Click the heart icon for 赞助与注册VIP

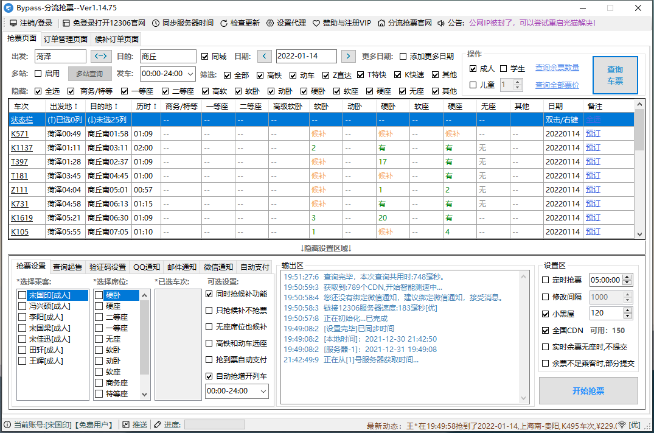[x=316, y=24]
